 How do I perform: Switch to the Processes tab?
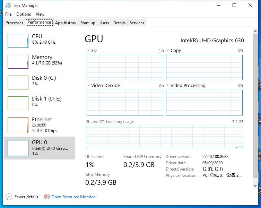click(x=15, y=23)
